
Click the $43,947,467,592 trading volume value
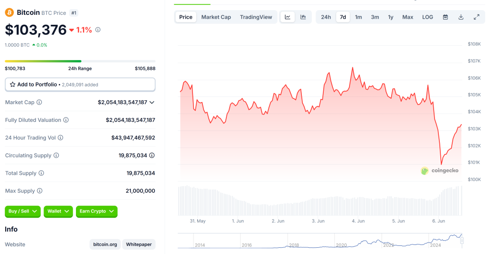133,138
